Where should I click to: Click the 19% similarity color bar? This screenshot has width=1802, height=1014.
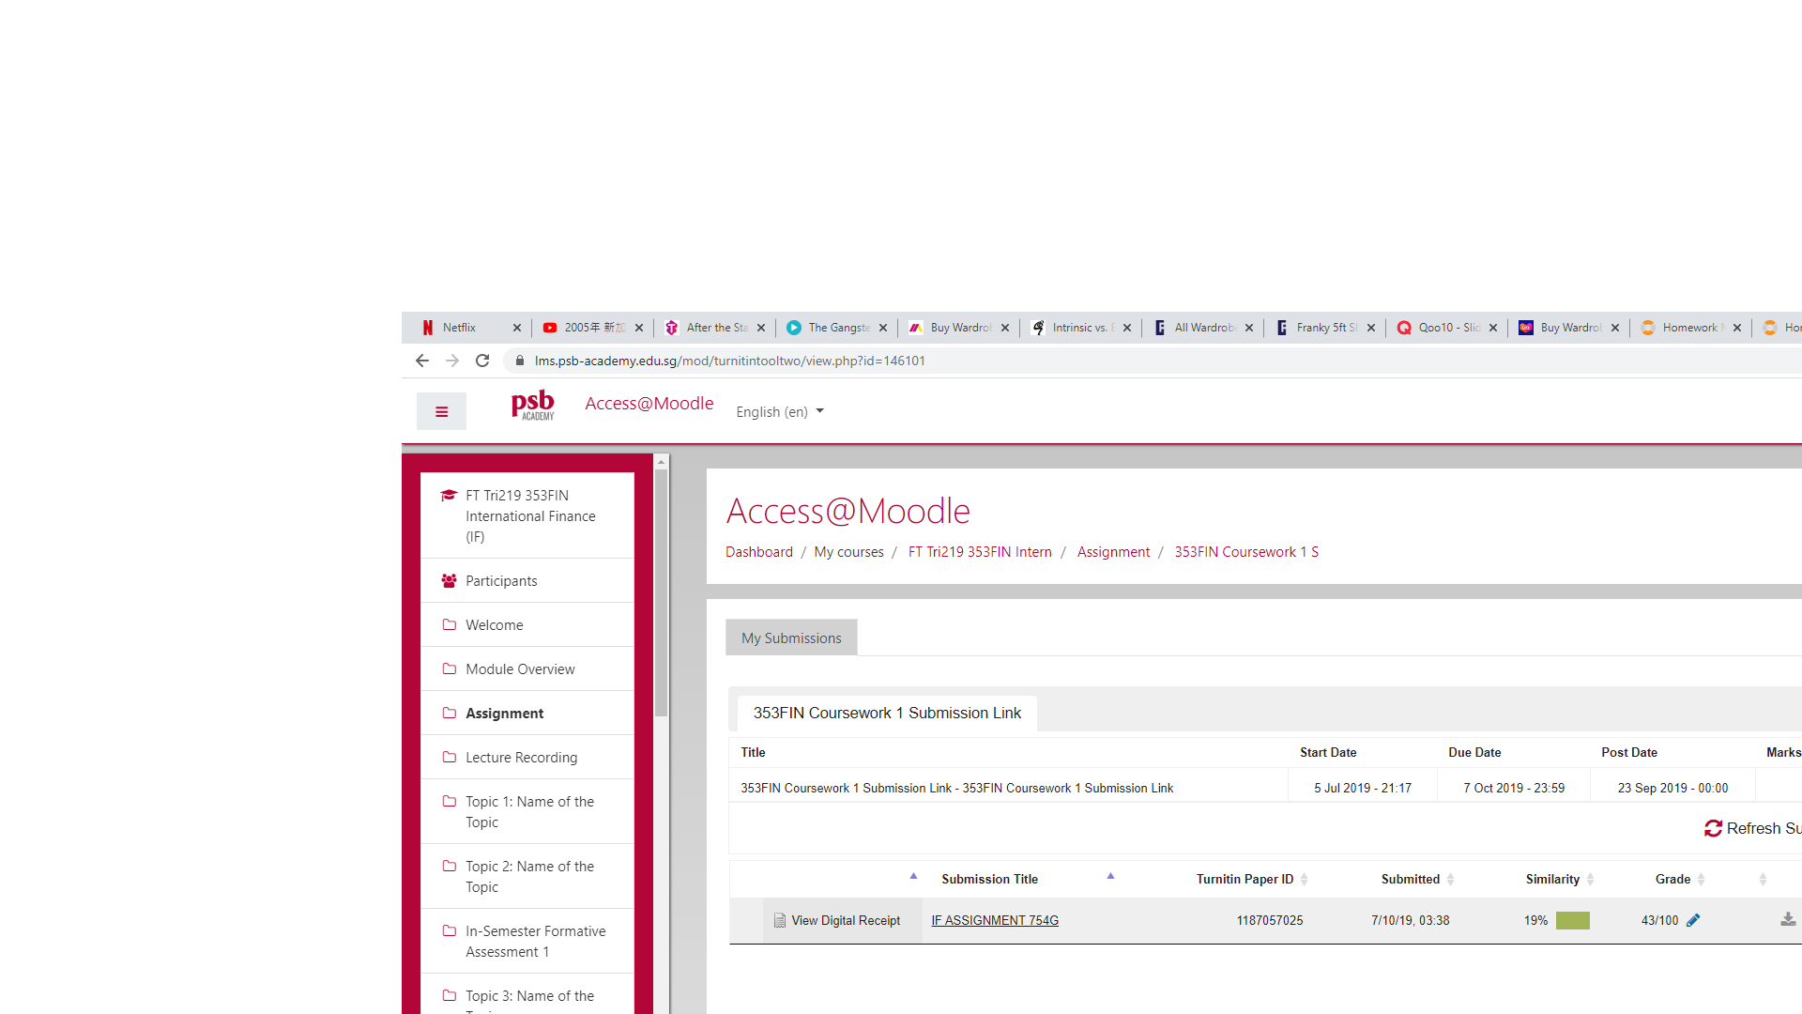coord(1572,920)
